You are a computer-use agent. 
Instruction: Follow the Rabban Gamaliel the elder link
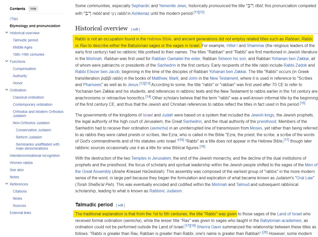pyautogui.click(x=176, y=59)
